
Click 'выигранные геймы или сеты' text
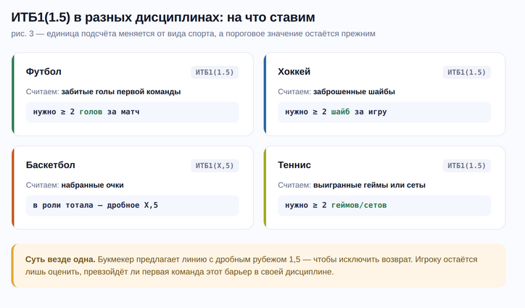(369, 186)
